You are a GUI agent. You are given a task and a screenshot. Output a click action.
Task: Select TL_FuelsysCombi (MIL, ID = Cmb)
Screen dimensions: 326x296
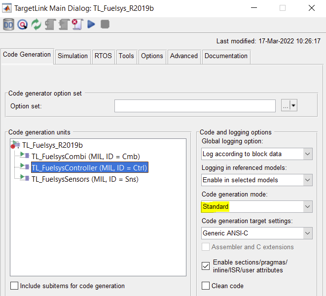click(86, 156)
